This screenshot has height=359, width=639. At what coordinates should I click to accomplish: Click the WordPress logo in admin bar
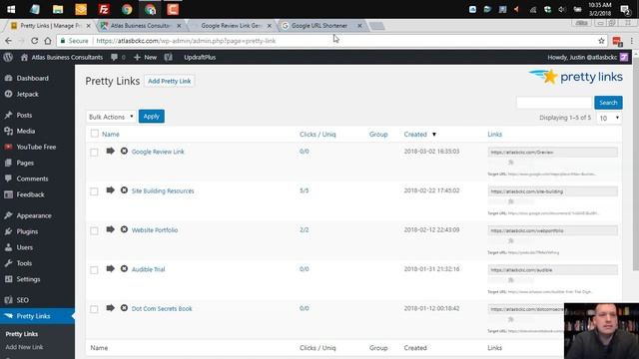pos(8,58)
